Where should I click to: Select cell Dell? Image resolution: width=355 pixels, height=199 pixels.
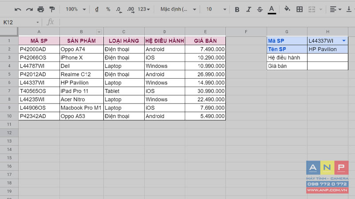82,66
